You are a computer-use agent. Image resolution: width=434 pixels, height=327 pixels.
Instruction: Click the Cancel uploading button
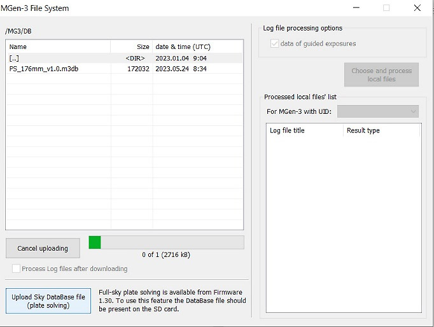coord(43,248)
